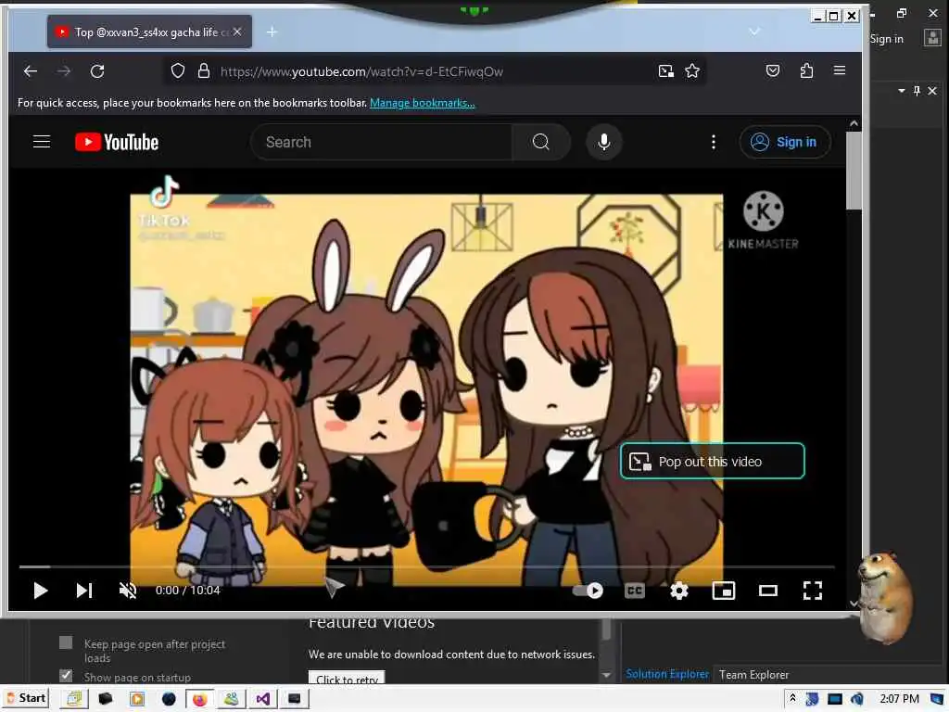The height and width of the screenshot is (712, 949).
Task: Bookmark this page with the star icon
Action: coord(692,71)
